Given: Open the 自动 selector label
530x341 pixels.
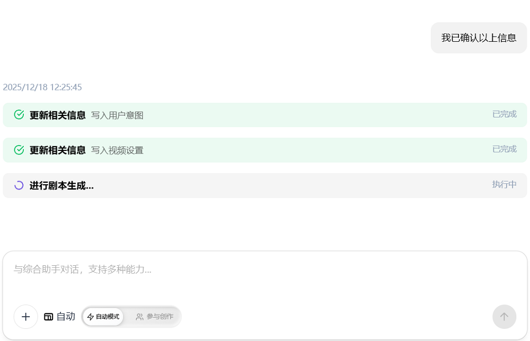Looking at the screenshot, I should pos(66,317).
